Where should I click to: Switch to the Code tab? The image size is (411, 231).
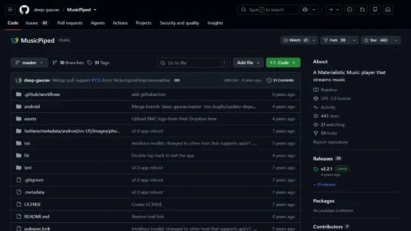[x=13, y=23]
